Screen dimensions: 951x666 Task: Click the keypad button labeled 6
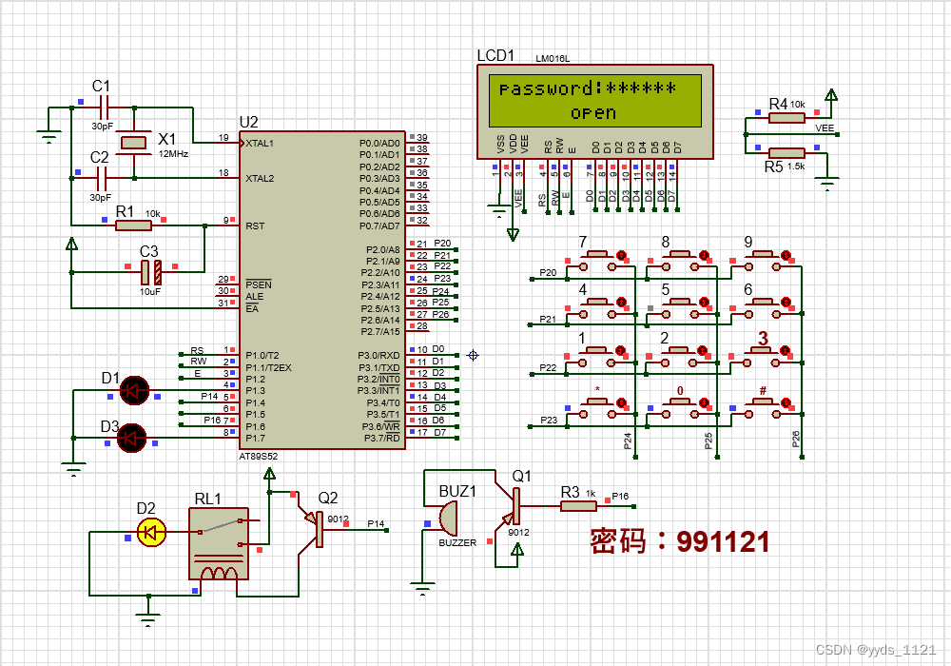[x=763, y=307]
